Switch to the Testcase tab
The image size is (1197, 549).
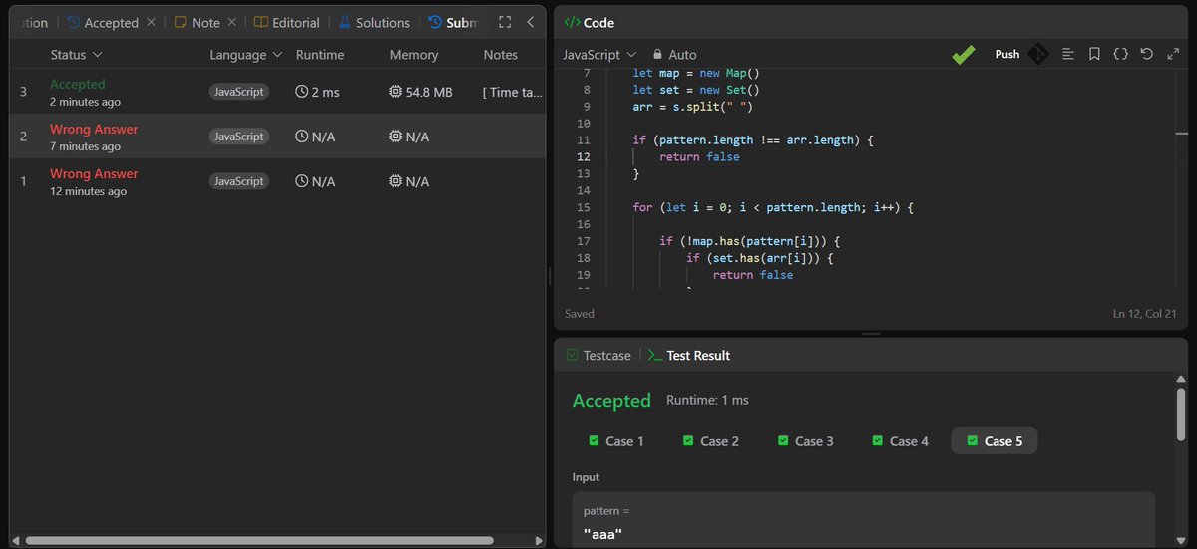click(x=598, y=356)
